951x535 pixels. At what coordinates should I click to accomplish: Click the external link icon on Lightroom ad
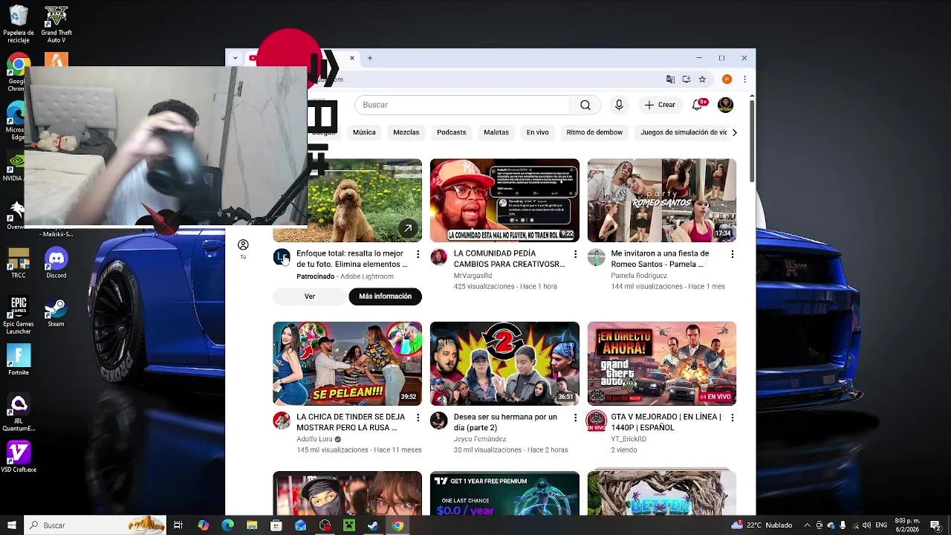(408, 229)
